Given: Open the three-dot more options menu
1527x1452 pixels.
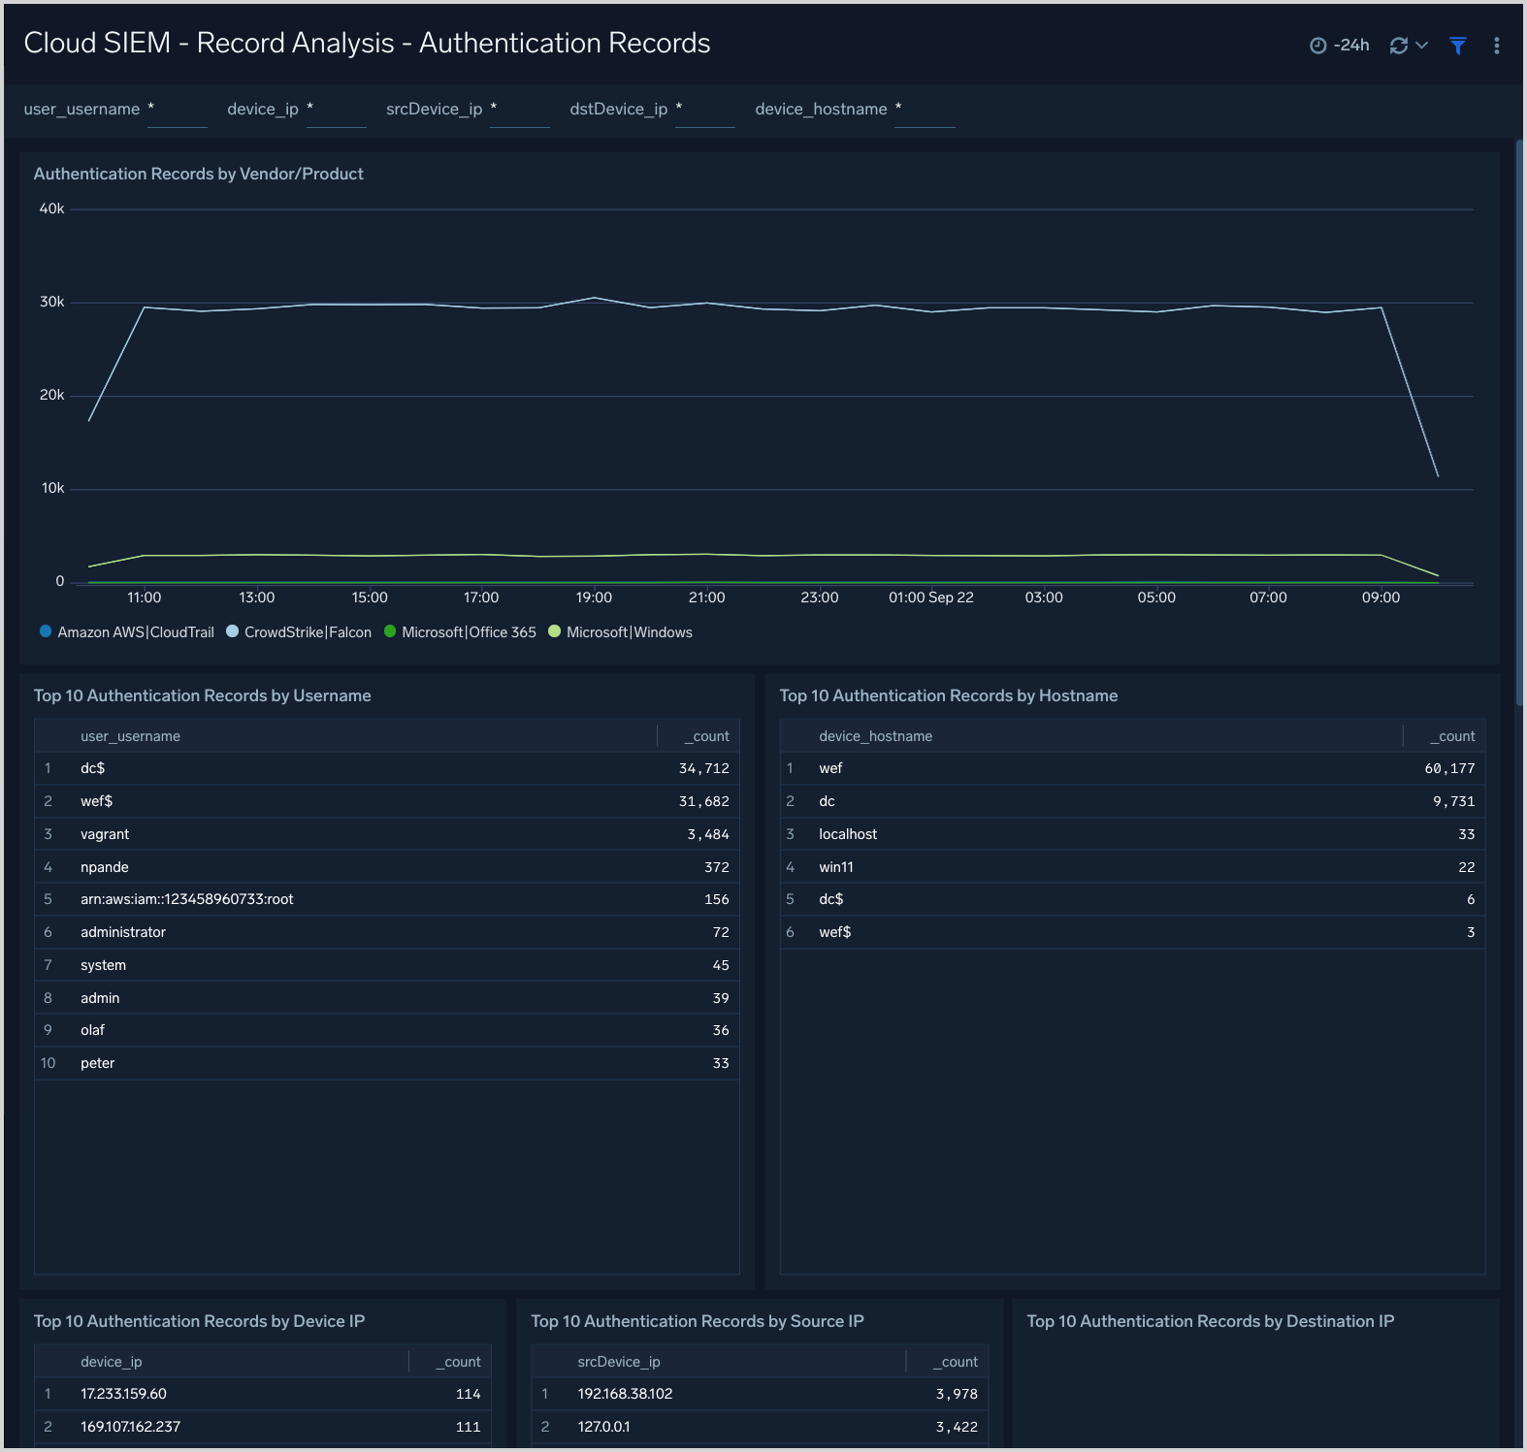Looking at the screenshot, I should tap(1496, 46).
